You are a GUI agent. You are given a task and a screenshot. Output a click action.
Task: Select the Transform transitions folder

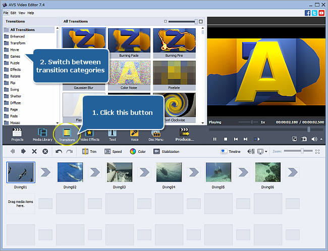tap(15, 43)
